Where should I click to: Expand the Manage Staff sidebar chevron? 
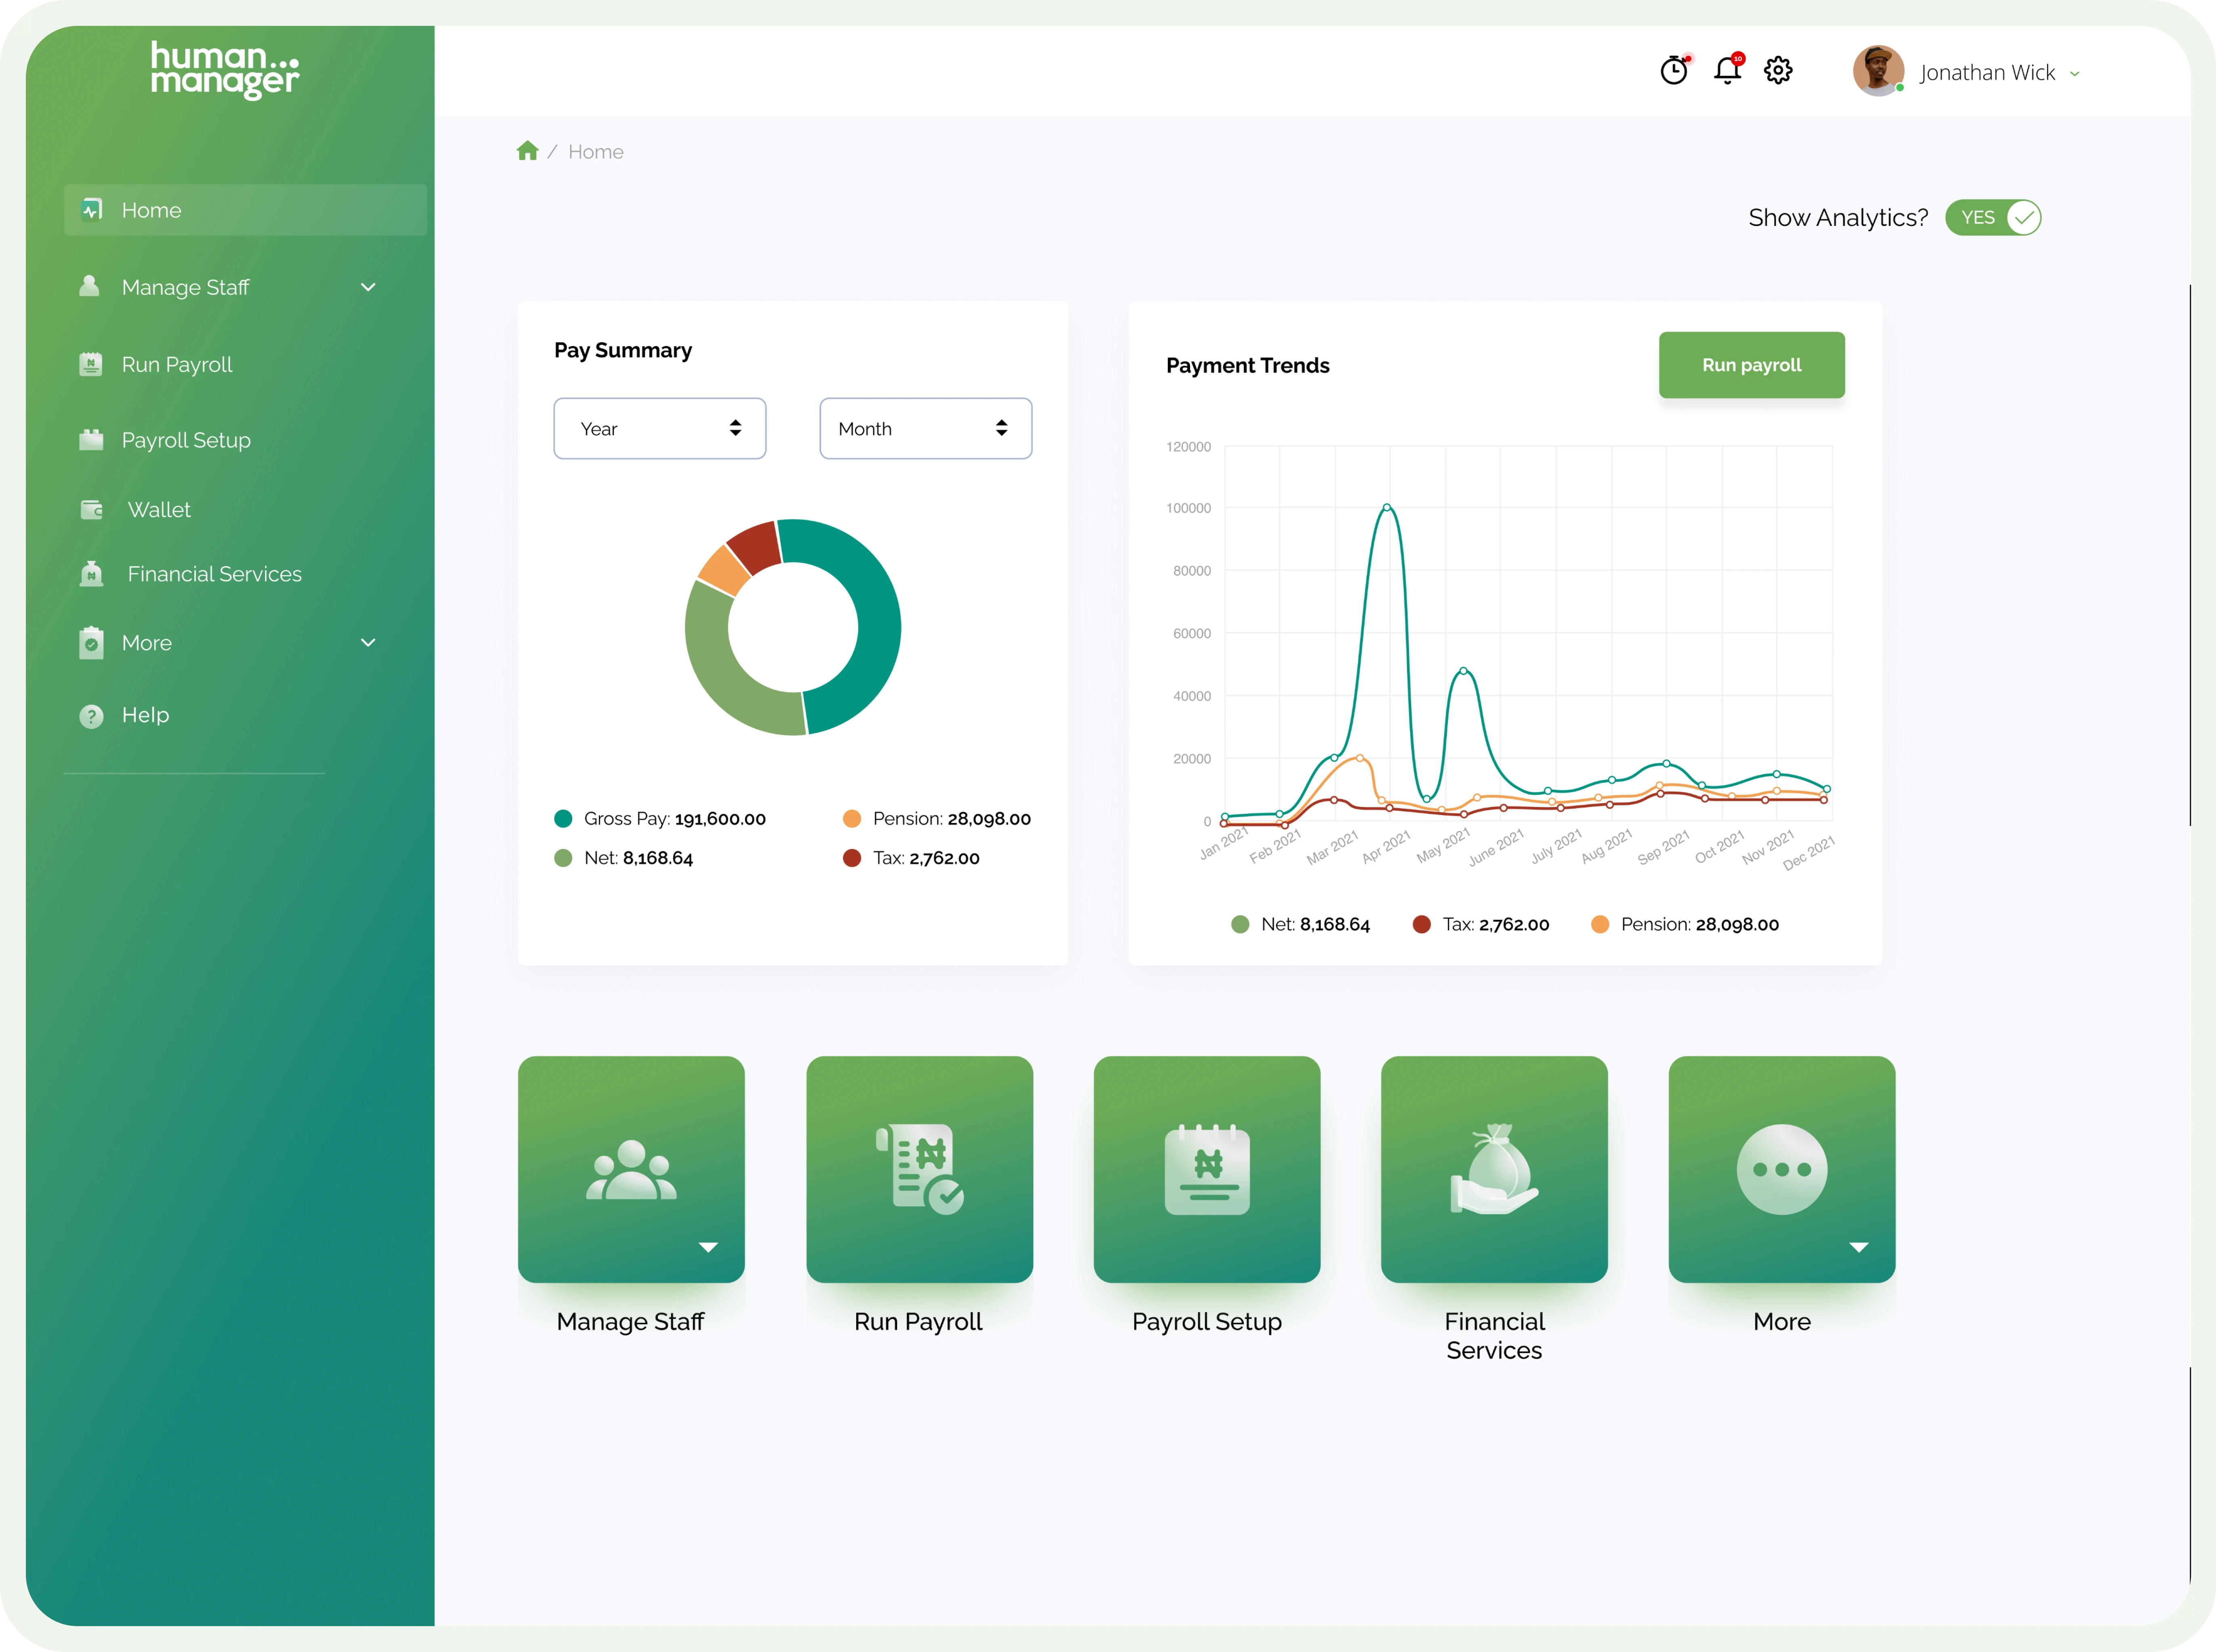pos(368,287)
